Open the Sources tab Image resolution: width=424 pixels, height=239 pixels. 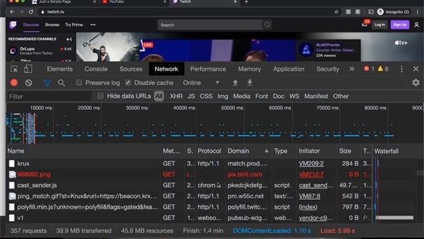coord(131,69)
